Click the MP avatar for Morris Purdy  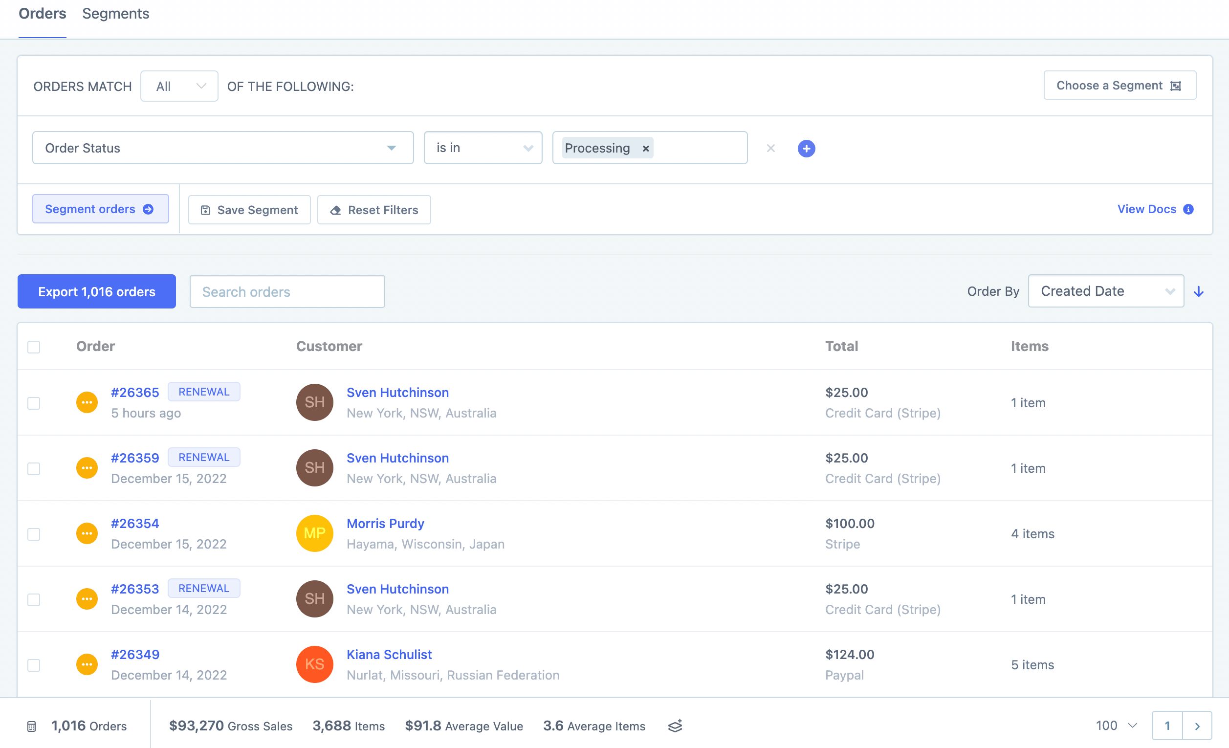(x=314, y=533)
